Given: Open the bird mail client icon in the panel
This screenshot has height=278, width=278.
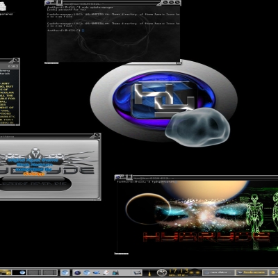Looking at the screenshot, I should click(x=97, y=272).
